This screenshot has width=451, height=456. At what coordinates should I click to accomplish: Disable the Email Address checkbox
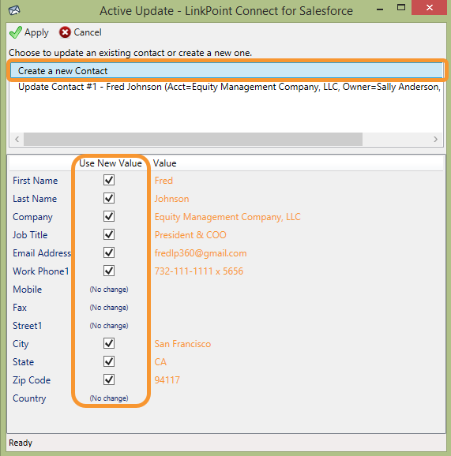(x=109, y=252)
